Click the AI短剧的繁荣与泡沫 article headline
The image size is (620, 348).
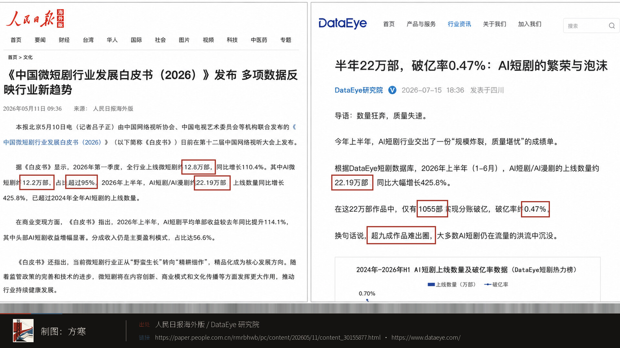coord(471,66)
